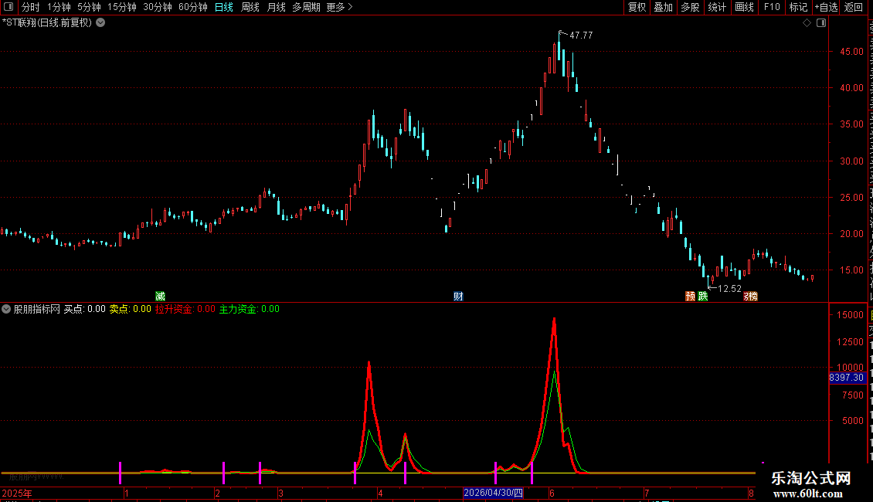Click month 7 on the time axis
Screen dimensions: 873x502
click(647, 494)
